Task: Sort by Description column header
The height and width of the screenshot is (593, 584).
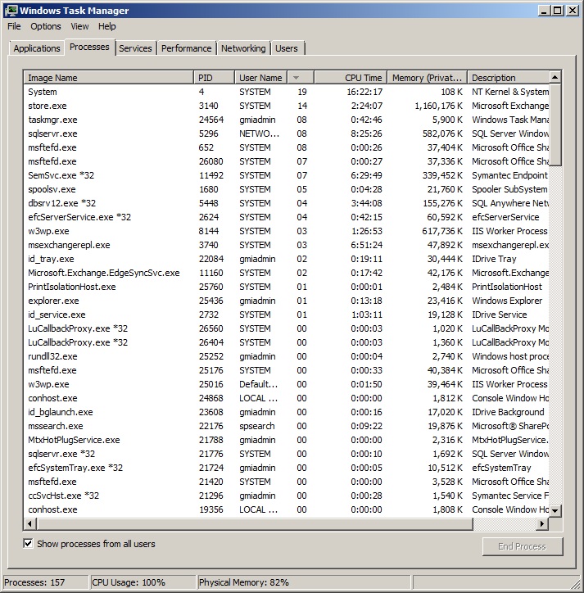Action: point(508,78)
